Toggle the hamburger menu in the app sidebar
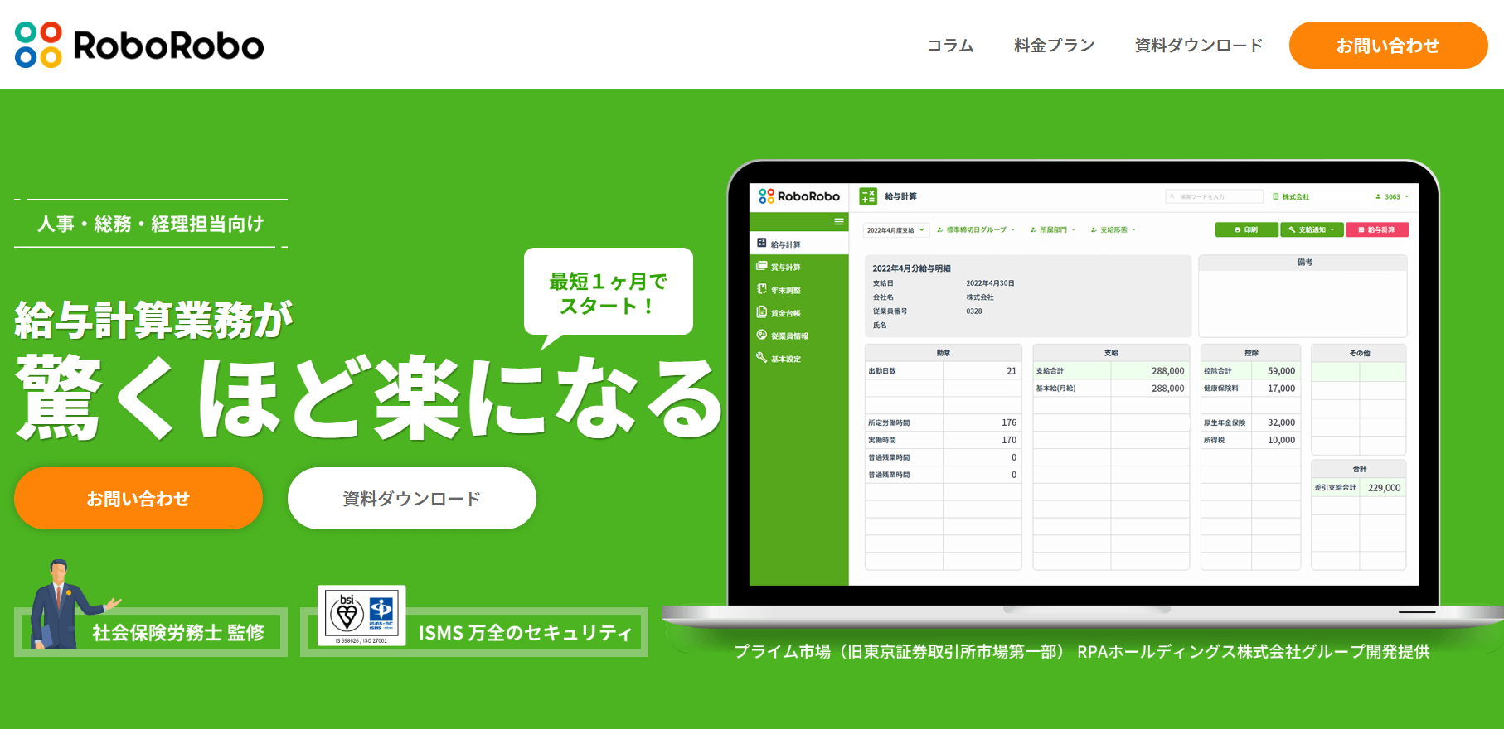This screenshot has width=1504, height=729. [x=839, y=222]
